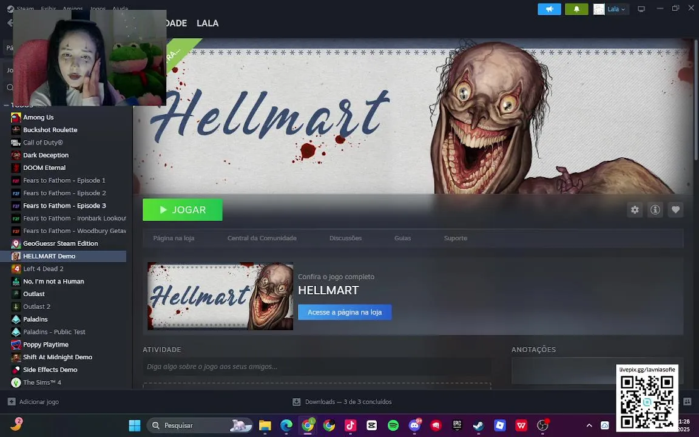699x437 pixels.
Task: Open Downloads — 3 de 3 concluídos
Action: click(342, 402)
